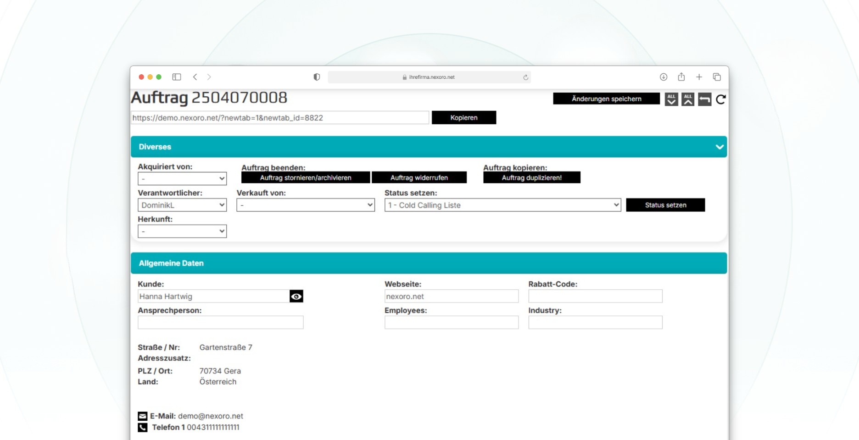Click Kopieren to copy the order URL
Image resolution: width=859 pixels, height=440 pixels.
(463, 118)
